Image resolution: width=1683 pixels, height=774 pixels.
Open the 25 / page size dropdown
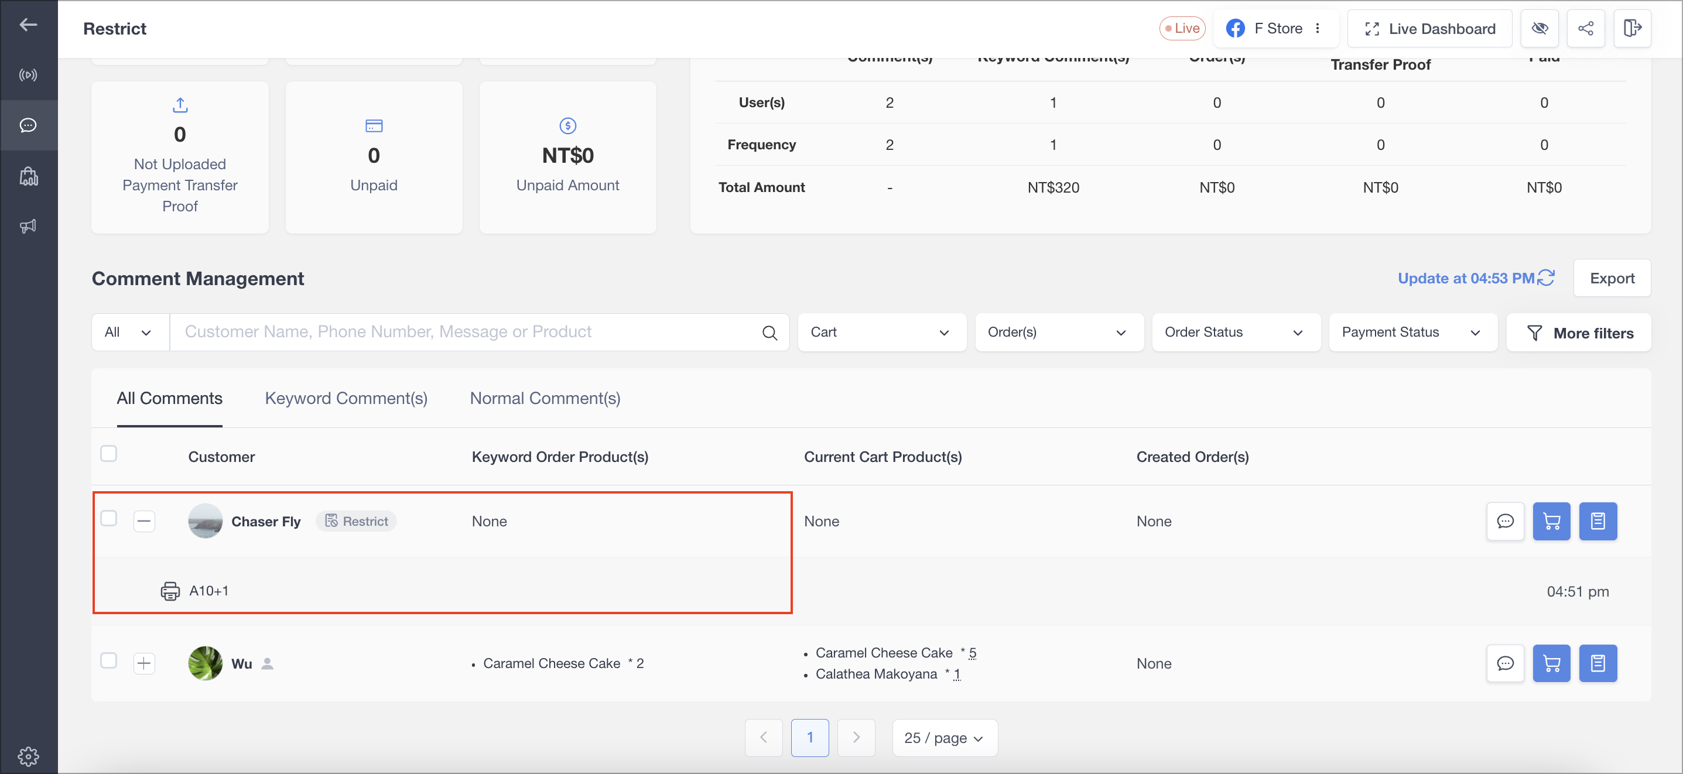tap(944, 738)
